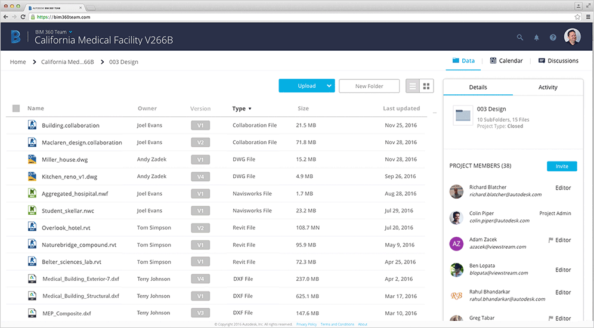
Task: Select all files checkbox in header
Action: 16,109
